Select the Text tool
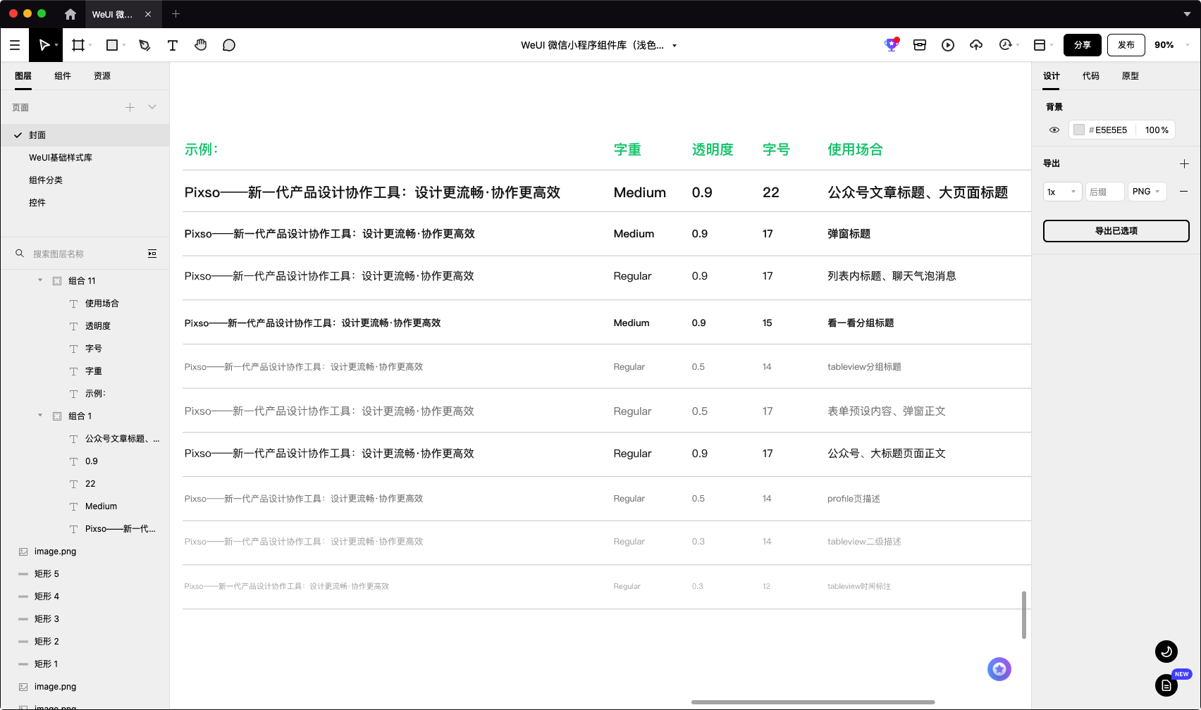The image size is (1201, 710). 173,45
